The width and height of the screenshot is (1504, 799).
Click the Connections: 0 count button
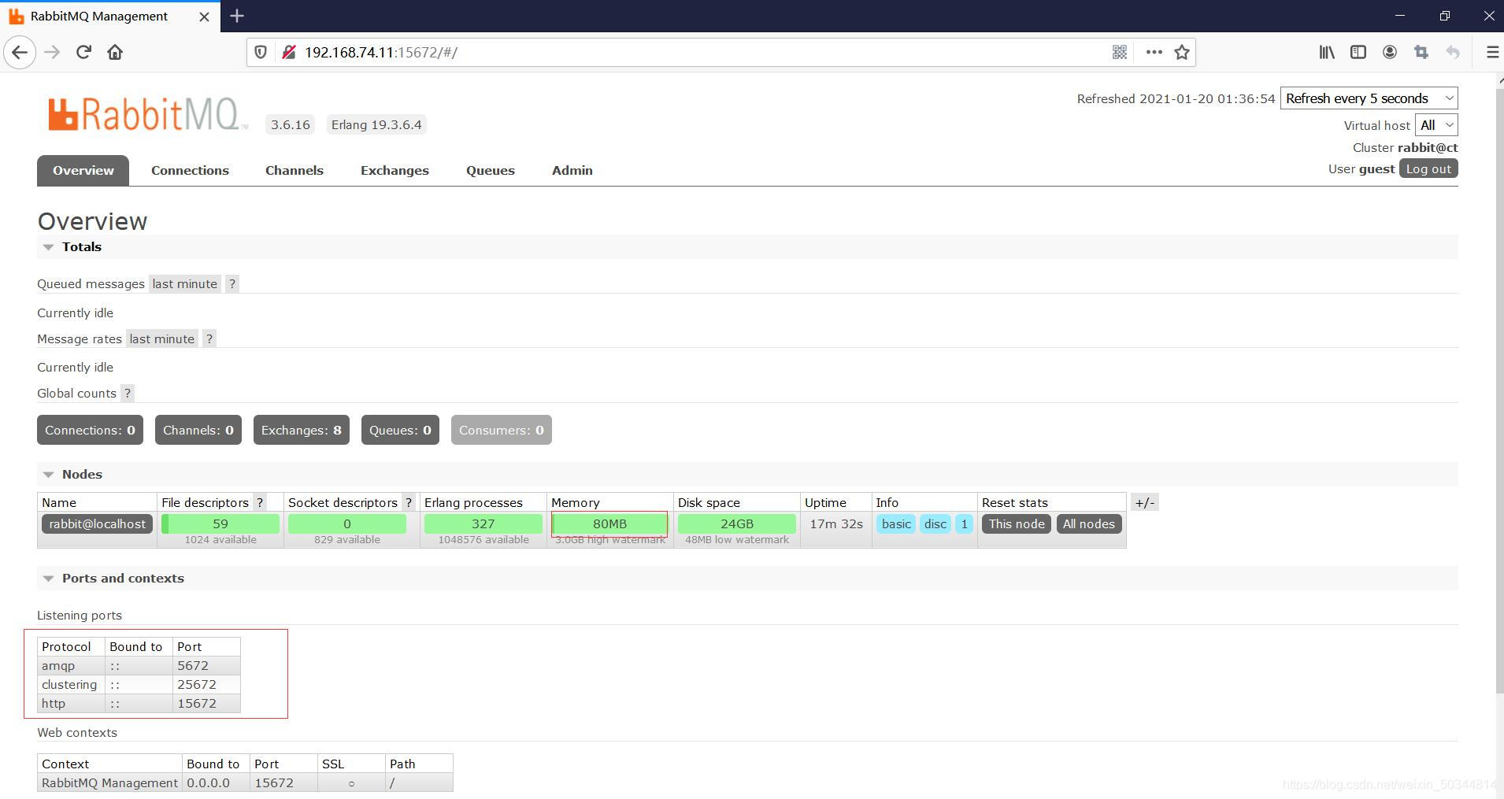tap(90, 431)
